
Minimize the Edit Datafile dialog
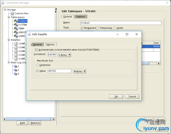(118, 34)
